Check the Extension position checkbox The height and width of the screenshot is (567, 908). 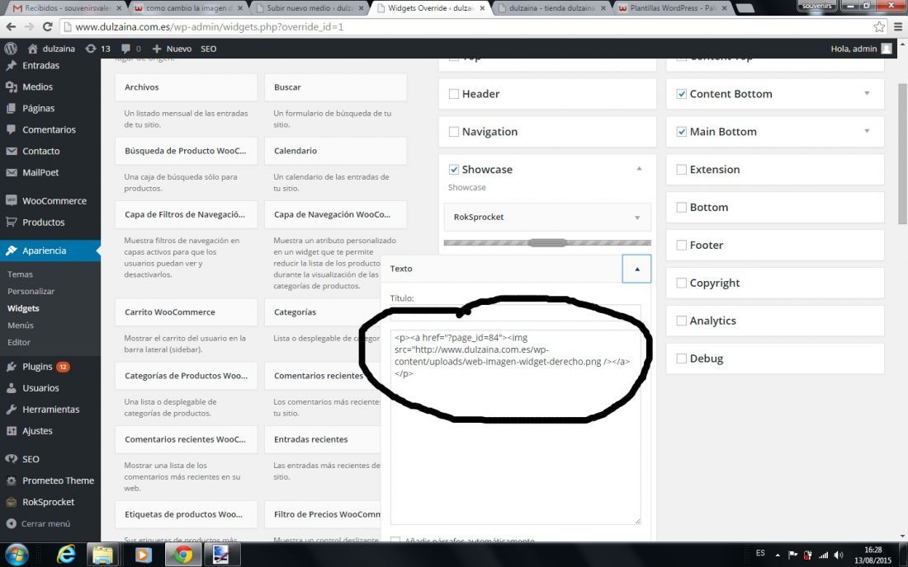pos(682,169)
